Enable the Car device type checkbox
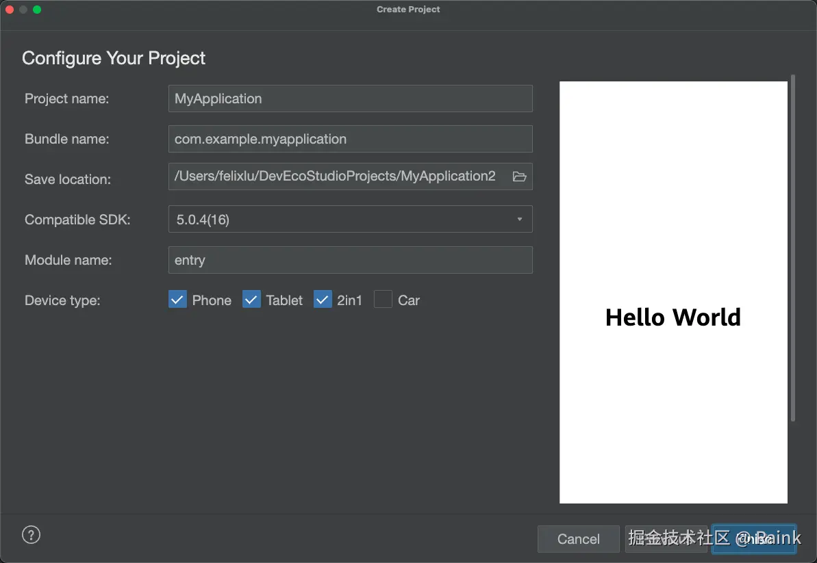Viewport: 817px width, 563px height. click(x=383, y=300)
